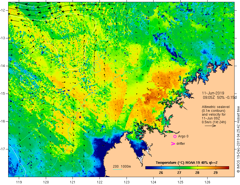Click the colorbar label 29

(x=215, y=173)
